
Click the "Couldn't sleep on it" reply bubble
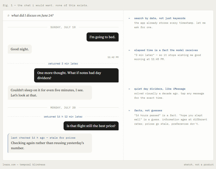(x=50, y=92)
